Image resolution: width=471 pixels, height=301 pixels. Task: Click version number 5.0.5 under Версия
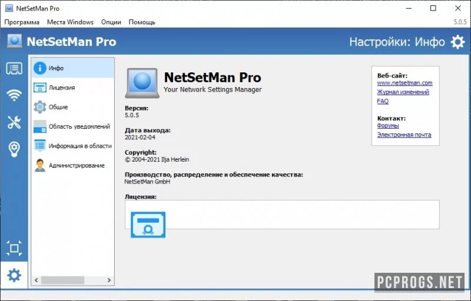coord(132,115)
